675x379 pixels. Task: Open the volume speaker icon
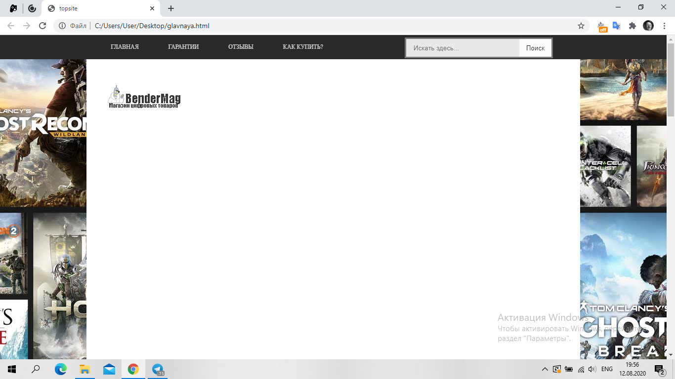point(592,369)
